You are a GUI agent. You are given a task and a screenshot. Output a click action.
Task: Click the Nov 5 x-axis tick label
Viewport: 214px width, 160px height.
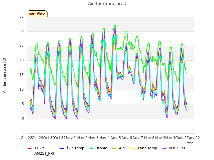pyautogui.click(x=116, y=138)
